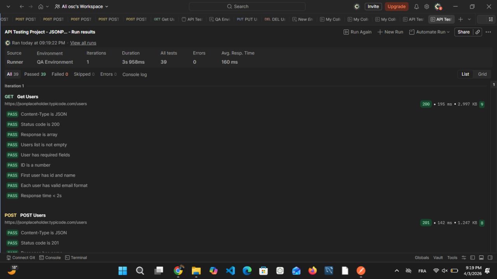Open the tab list chevron next to plus
Viewport: 497px width, 279px height.
[469, 19]
